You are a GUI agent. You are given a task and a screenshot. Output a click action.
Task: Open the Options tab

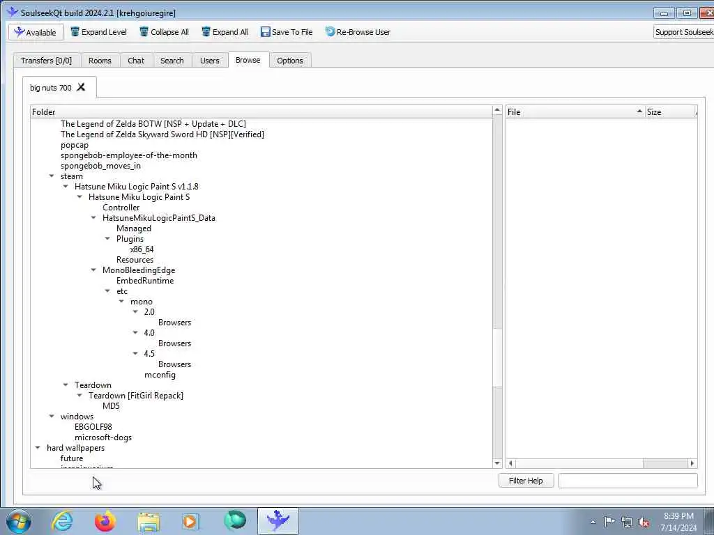pos(289,61)
